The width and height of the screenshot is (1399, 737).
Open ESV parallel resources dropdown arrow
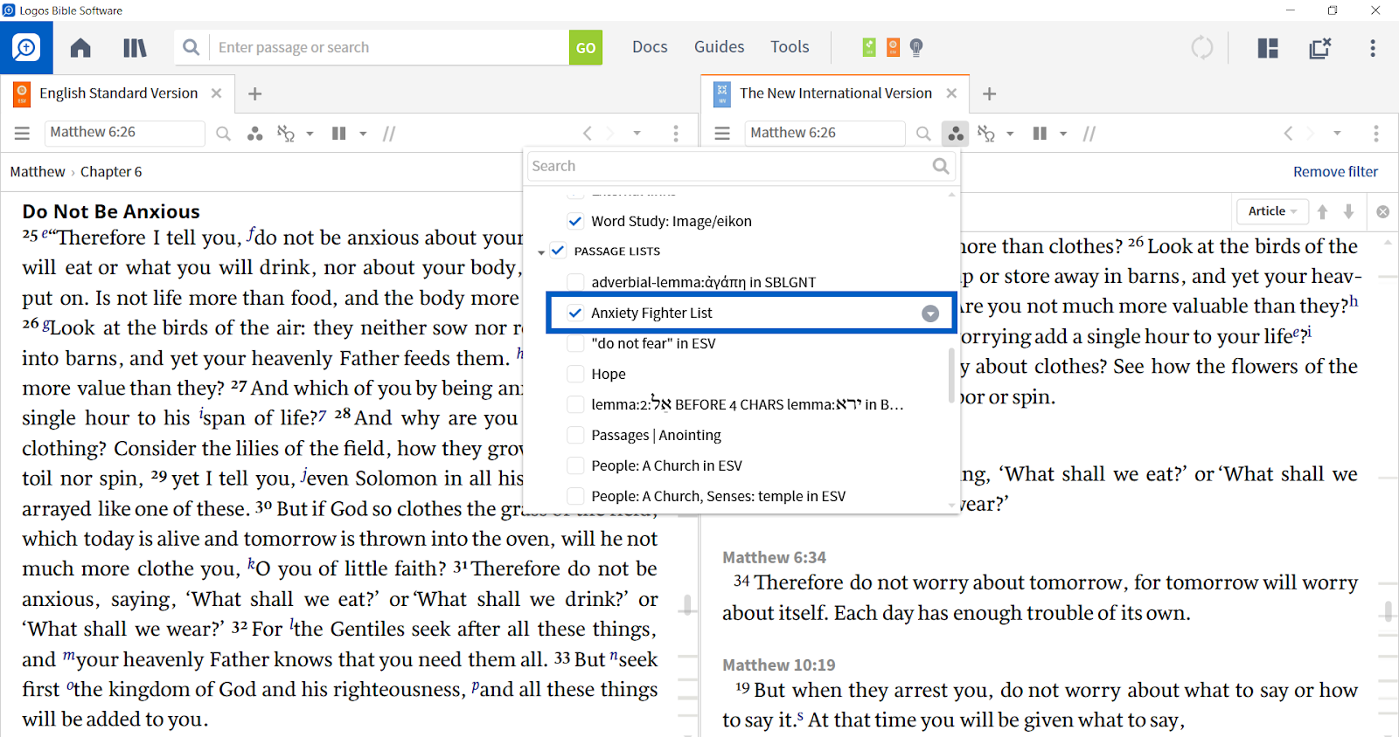pyautogui.click(x=363, y=134)
